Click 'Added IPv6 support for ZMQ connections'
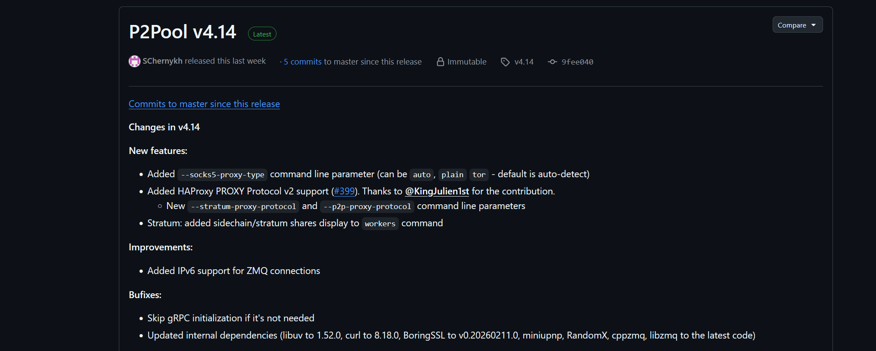The image size is (876, 351). 233,271
